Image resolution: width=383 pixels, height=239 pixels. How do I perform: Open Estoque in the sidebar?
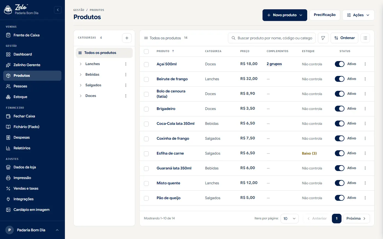(x=32, y=97)
